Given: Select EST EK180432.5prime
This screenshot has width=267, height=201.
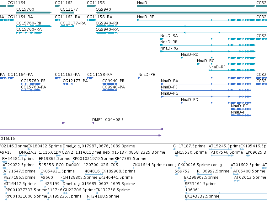Looking at the screenshot, I should (x=45, y=146).
